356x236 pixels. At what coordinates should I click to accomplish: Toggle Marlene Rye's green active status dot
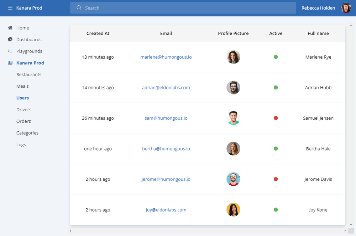pos(276,57)
